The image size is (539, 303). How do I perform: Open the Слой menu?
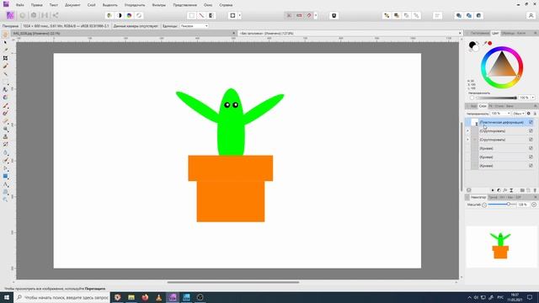tap(92, 5)
